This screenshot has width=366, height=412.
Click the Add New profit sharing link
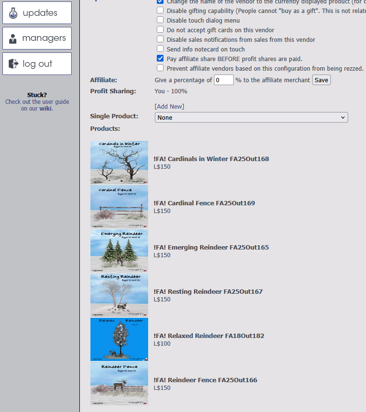(169, 106)
